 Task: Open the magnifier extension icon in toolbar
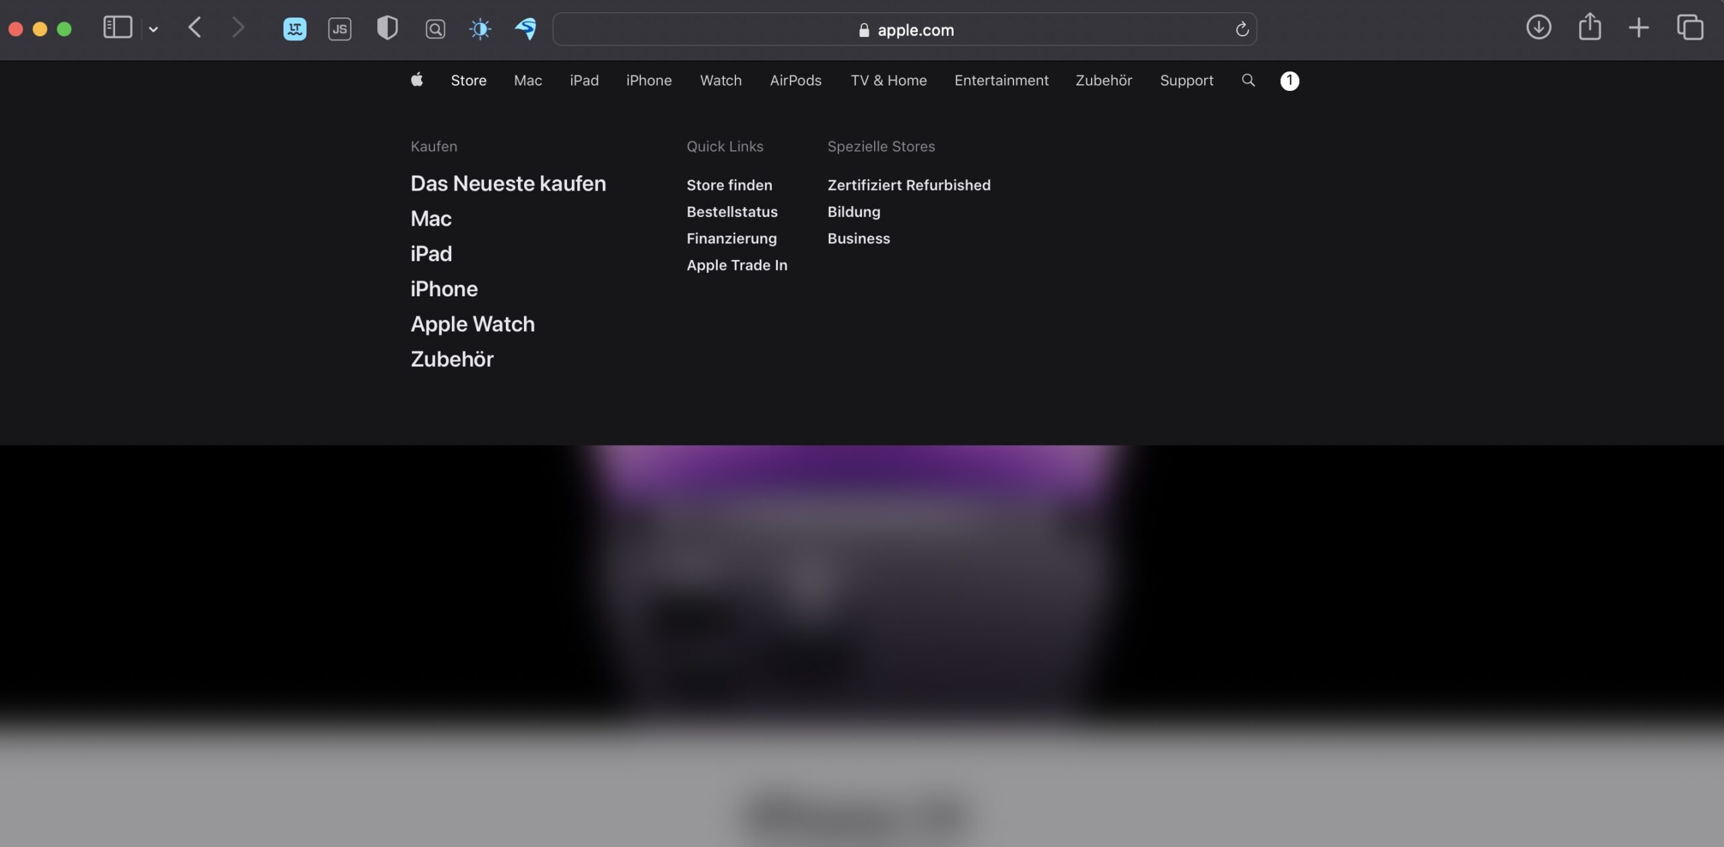[435, 29]
